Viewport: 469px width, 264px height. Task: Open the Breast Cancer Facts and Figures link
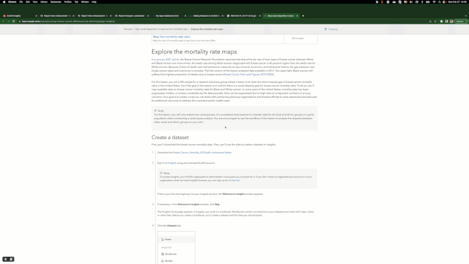click(249, 74)
